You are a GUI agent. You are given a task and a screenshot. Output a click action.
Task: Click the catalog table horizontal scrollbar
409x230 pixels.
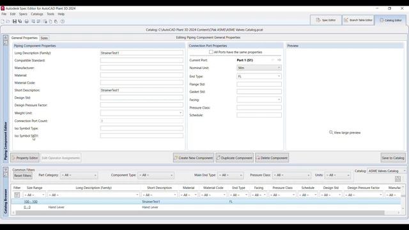click(200, 213)
